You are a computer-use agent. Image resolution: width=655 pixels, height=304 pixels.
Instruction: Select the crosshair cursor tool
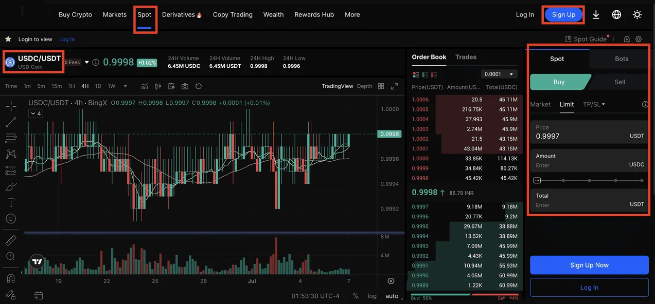coord(11,106)
